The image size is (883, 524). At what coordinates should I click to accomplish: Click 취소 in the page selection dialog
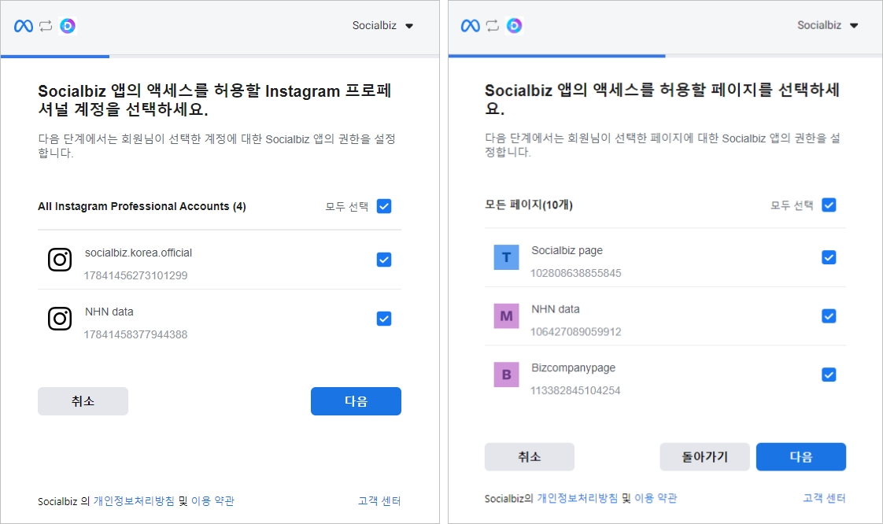coord(529,457)
